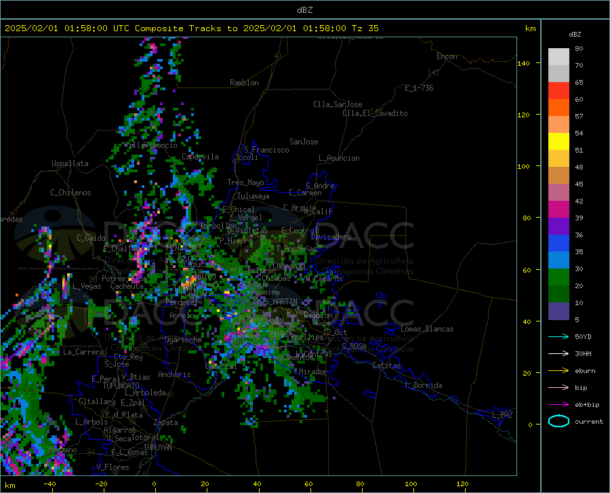
Task: Select the brown 45-48 dBZ swatch
Action: click(x=558, y=176)
